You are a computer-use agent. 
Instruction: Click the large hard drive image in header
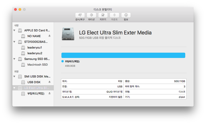[x=68, y=34]
